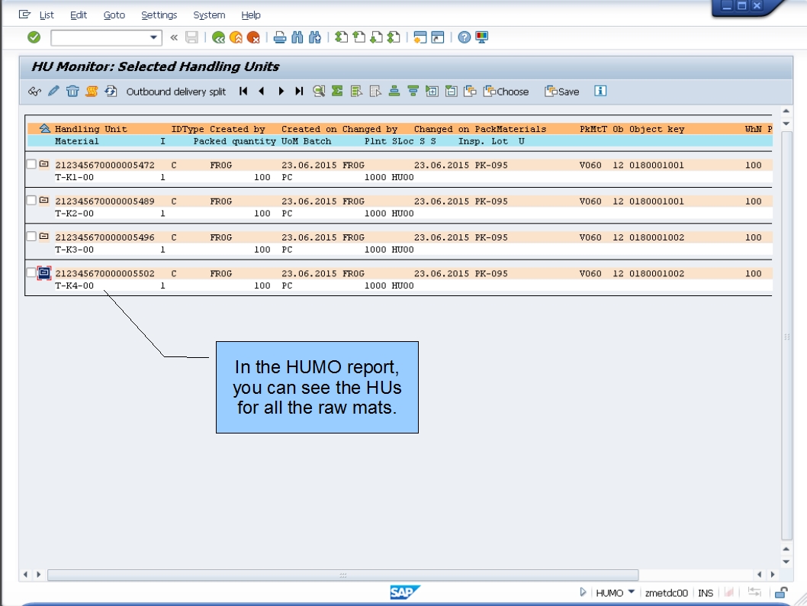Click the Print icon in the standard toolbar
807x606 pixels.
click(x=280, y=37)
